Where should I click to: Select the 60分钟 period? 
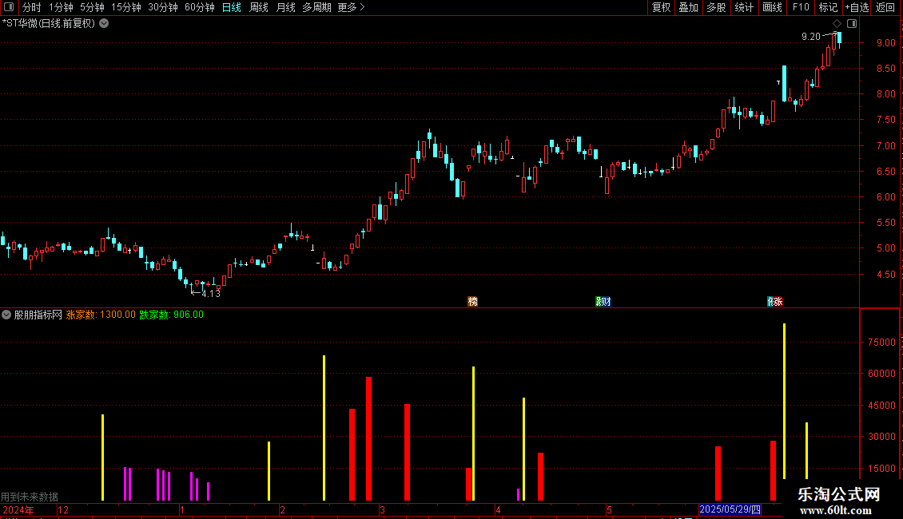[200, 7]
